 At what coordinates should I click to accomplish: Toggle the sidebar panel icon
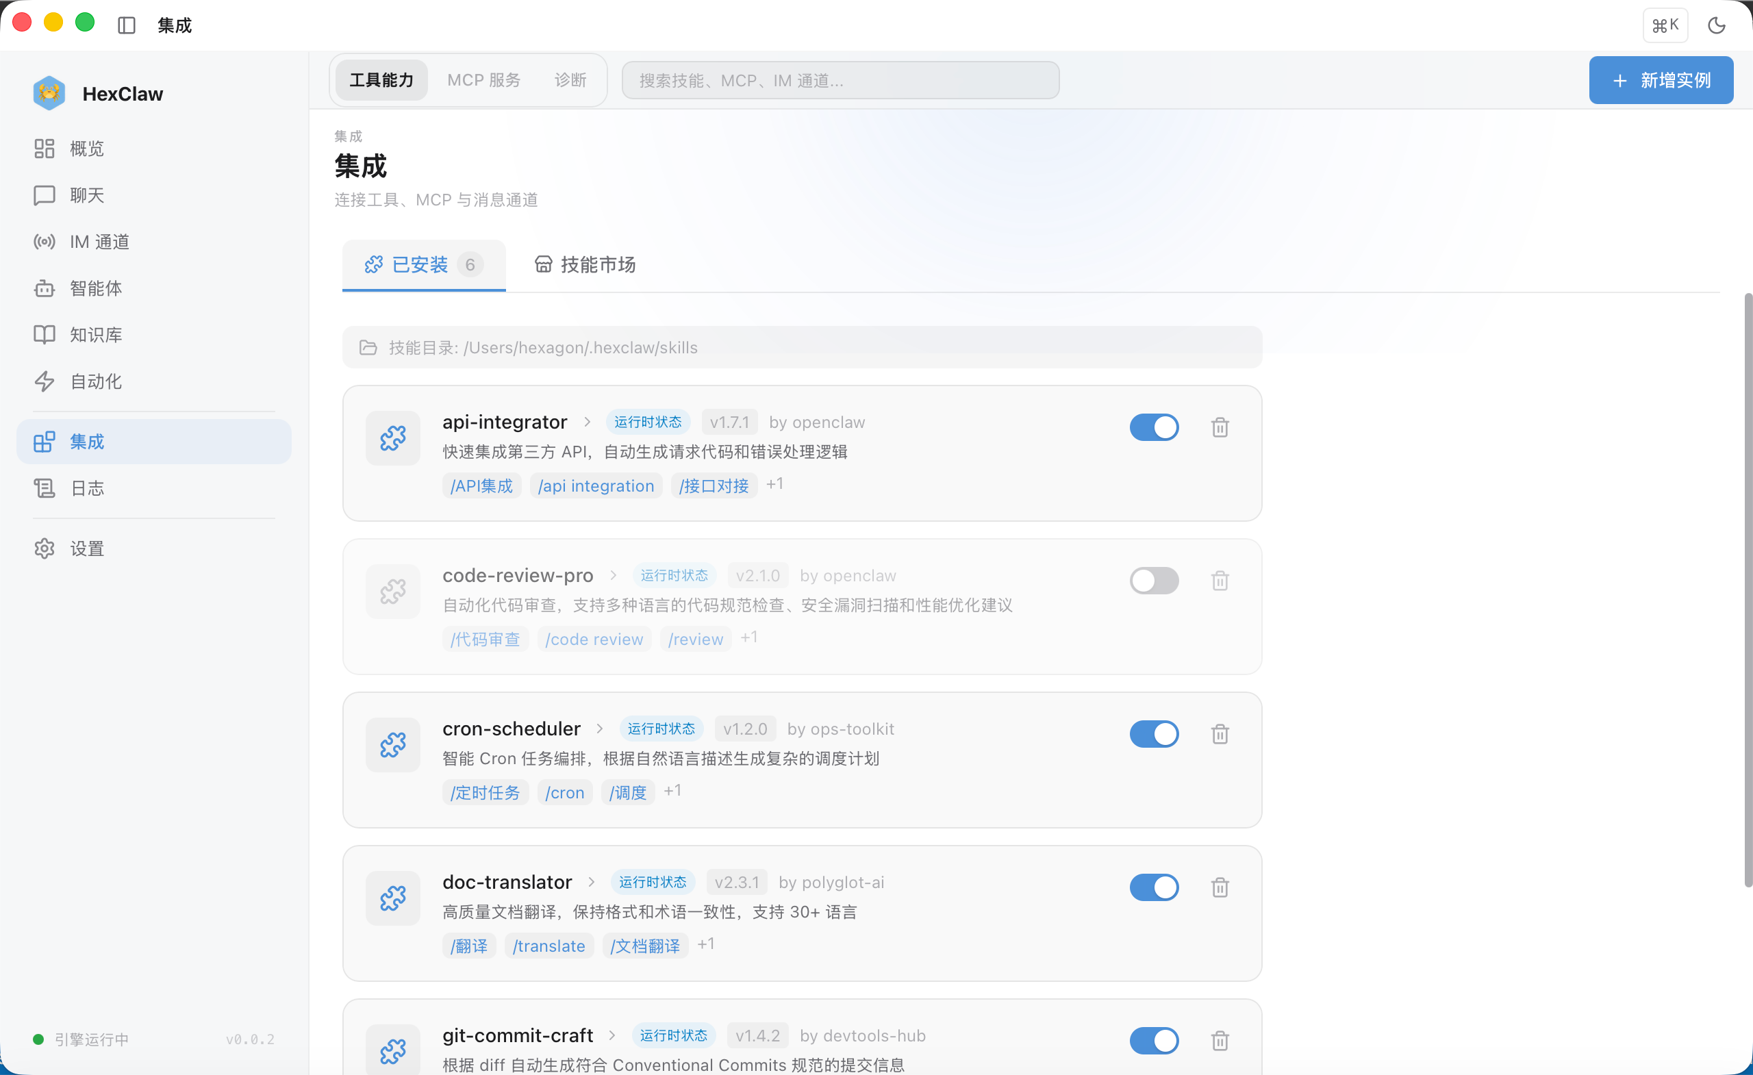[127, 25]
